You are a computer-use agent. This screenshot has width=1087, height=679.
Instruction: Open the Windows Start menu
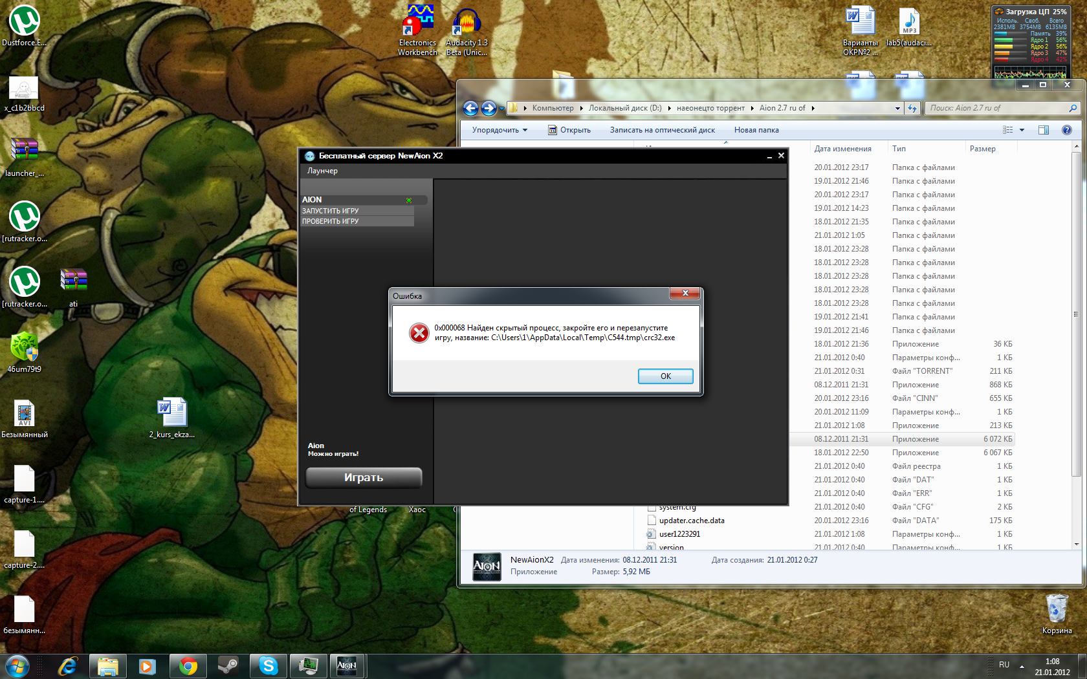pos(17,666)
